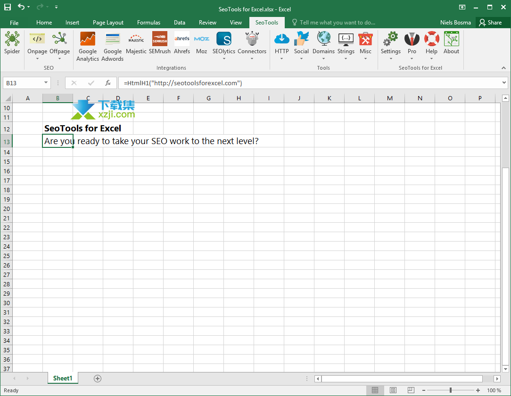Undo the last action
Viewport: 511px width, 396px height.
tap(21, 7)
